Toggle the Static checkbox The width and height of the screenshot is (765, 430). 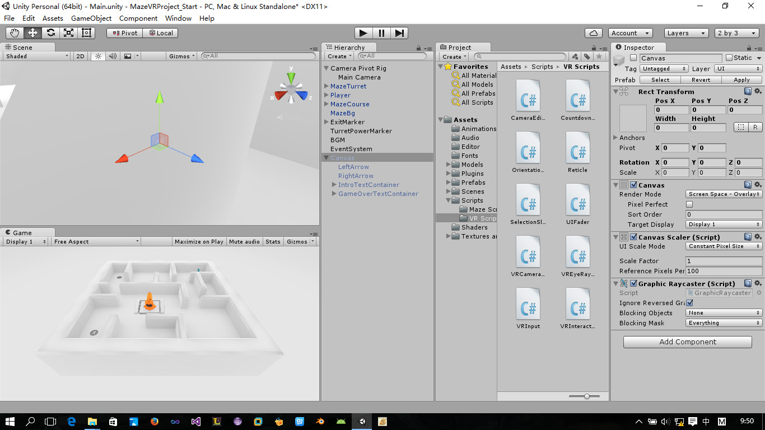(729, 58)
